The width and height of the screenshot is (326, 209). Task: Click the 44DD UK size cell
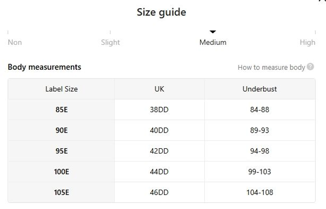click(x=159, y=172)
